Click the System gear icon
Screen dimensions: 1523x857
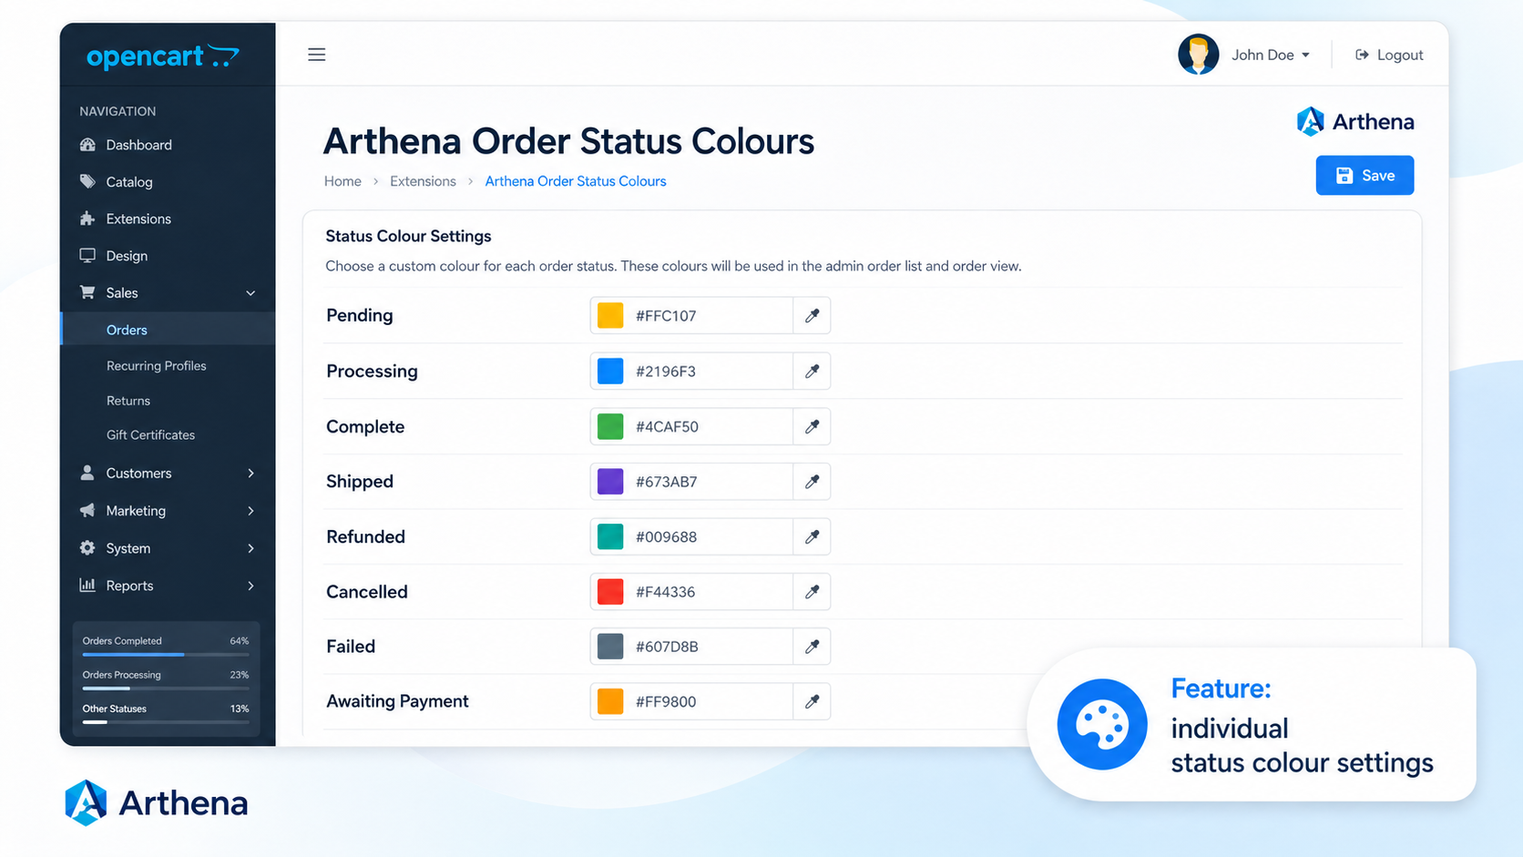87,548
